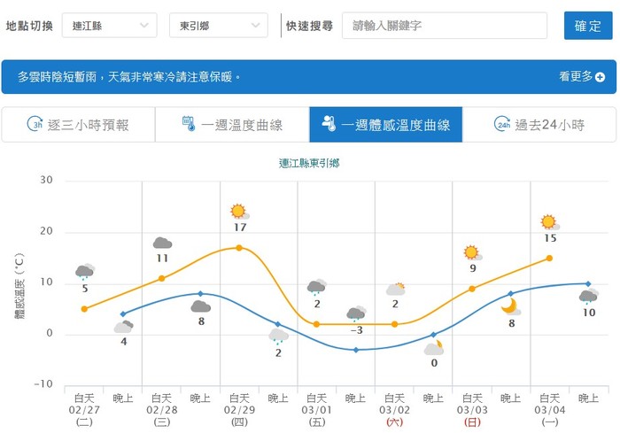The width and height of the screenshot is (620, 433).
Task: Click the cloudy icon above the 11 value
Action: coord(162,244)
